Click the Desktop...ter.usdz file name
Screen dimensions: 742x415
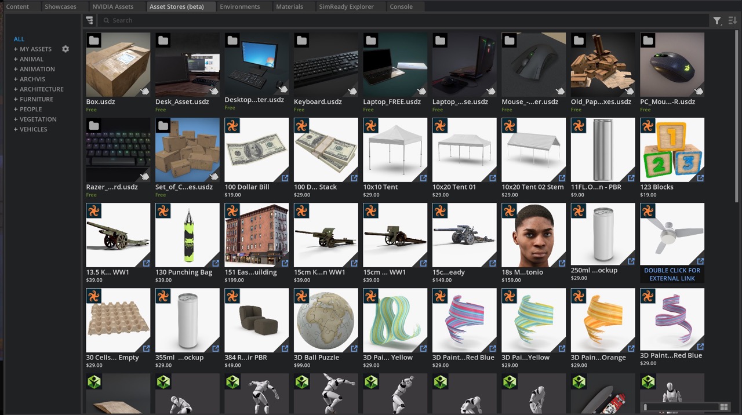click(254, 100)
